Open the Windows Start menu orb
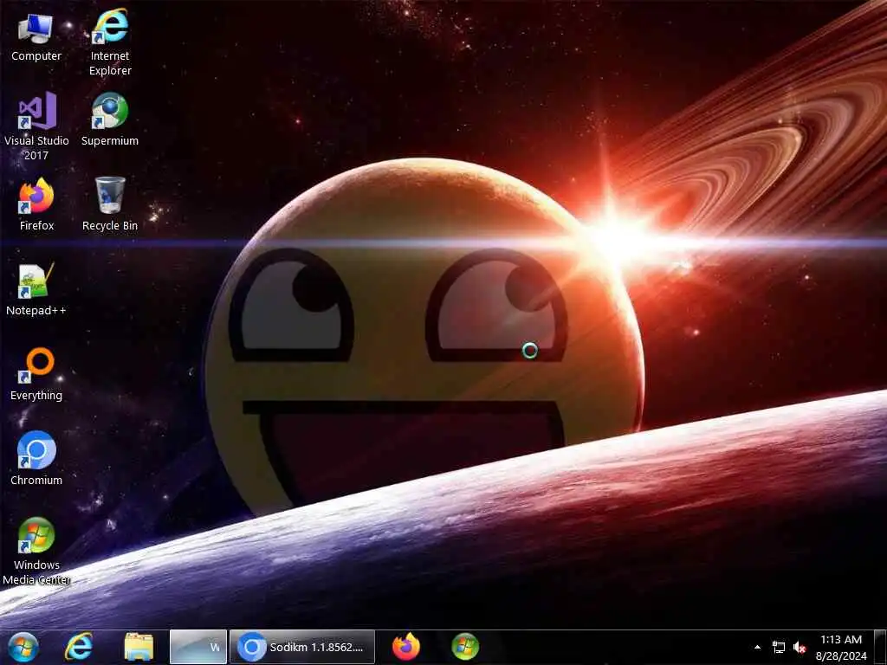The image size is (887, 665). point(23,647)
